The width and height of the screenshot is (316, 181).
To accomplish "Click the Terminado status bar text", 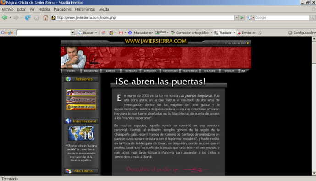I will coord(10,179).
